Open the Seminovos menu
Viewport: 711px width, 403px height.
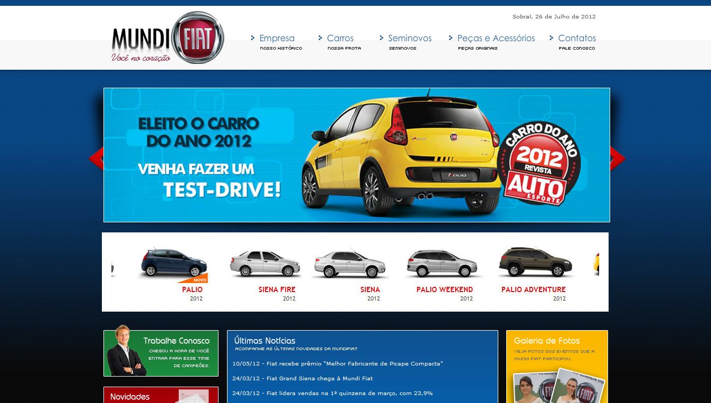410,38
